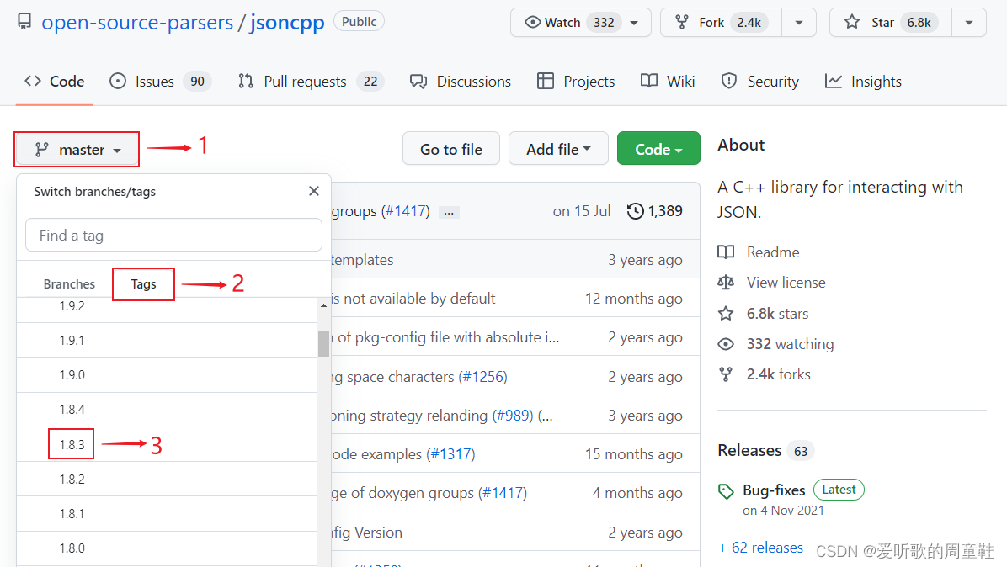Open the 1,389 commits history
Image resolution: width=1007 pixels, height=567 pixels.
click(x=655, y=211)
